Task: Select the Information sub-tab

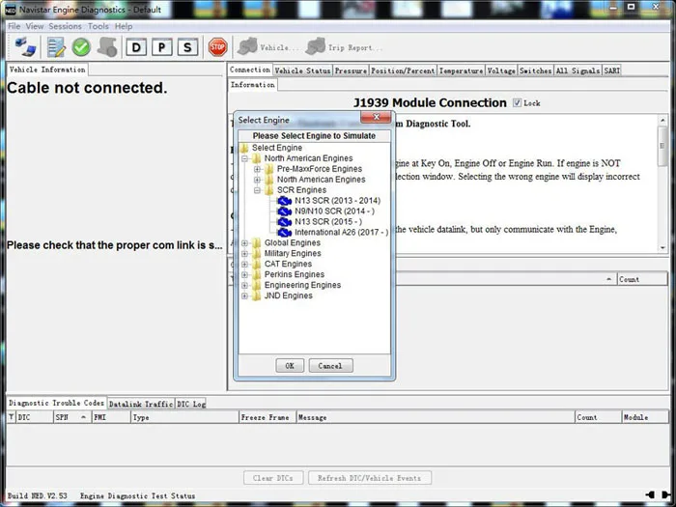Action: click(x=253, y=85)
